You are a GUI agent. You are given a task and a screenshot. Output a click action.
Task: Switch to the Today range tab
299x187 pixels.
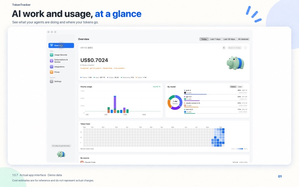pos(204,39)
